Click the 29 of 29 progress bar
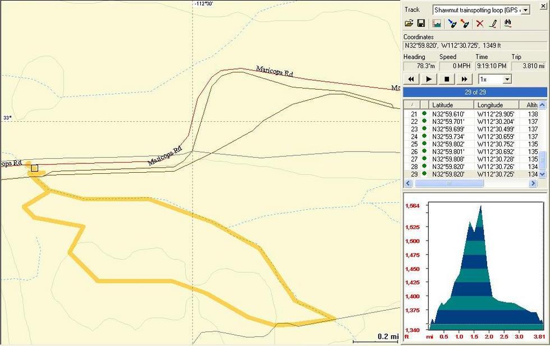This screenshot has height=346, width=550. pos(475,92)
